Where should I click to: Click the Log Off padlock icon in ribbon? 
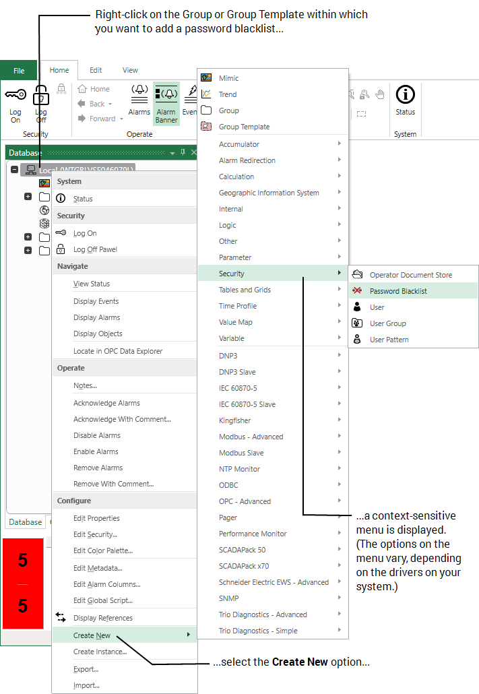click(x=40, y=95)
